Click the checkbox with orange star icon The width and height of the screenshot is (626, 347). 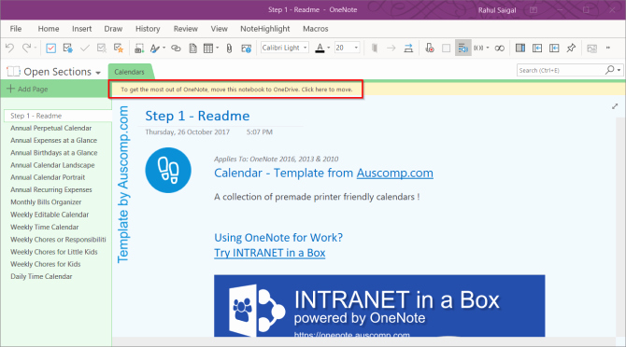(x=119, y=49)
